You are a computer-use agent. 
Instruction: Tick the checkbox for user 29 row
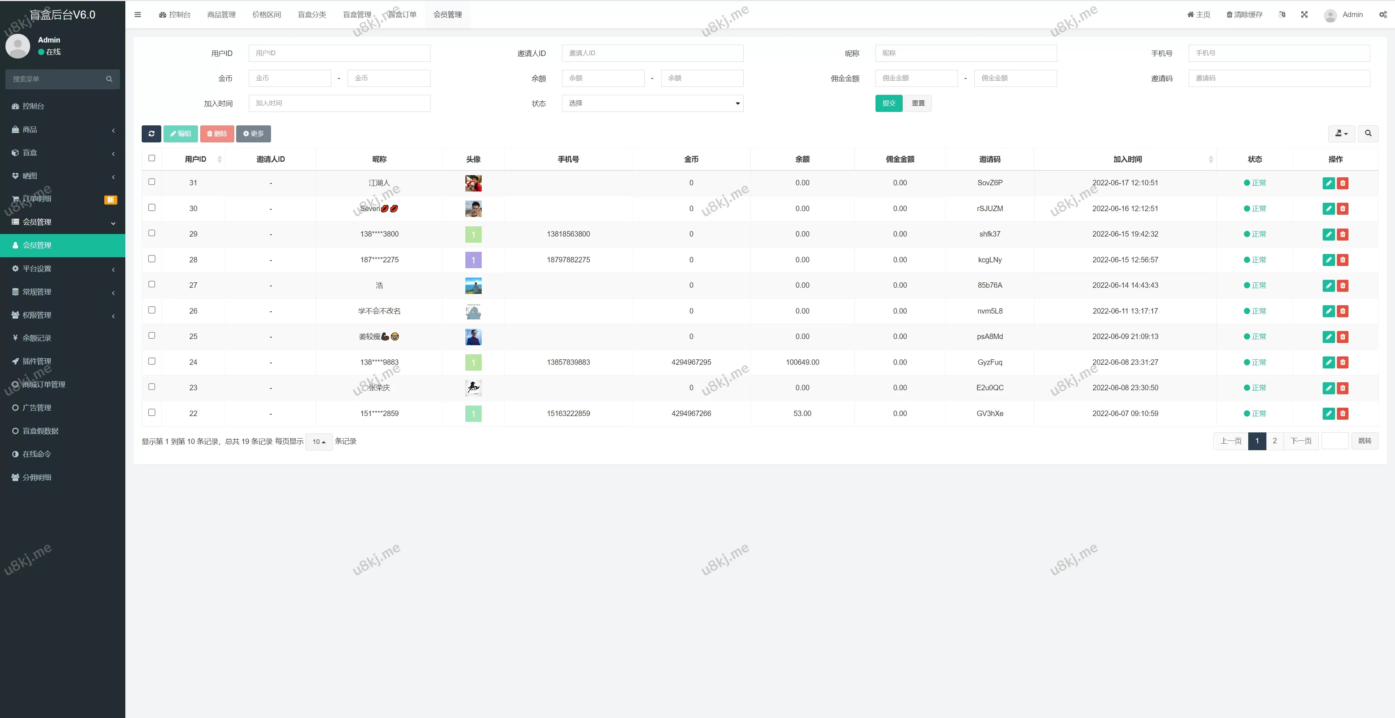(151, 233)
